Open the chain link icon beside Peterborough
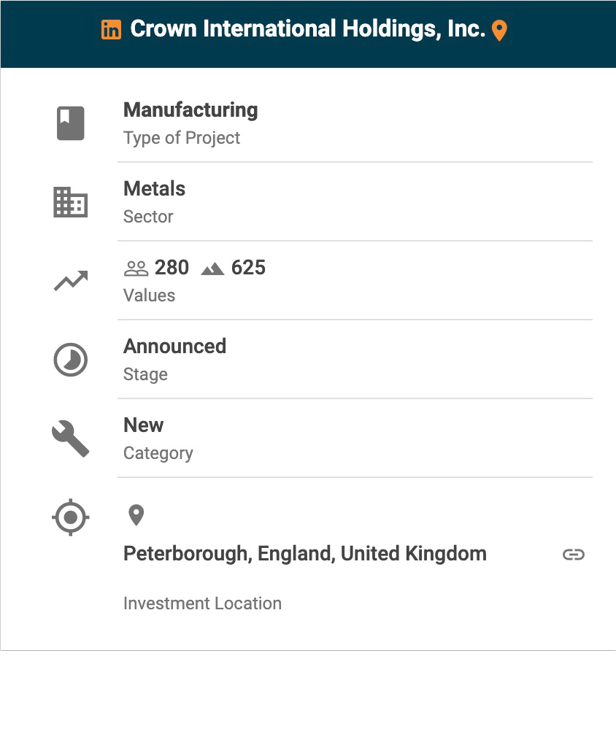Image resolution: width=616 pixels, height=737 pixels. pyautogui.click(x=574, y=555)
